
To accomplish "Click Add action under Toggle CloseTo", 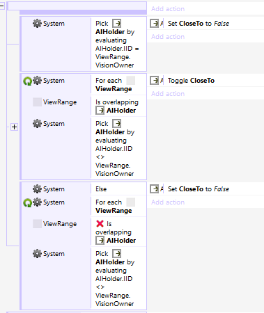I will 168,94.
